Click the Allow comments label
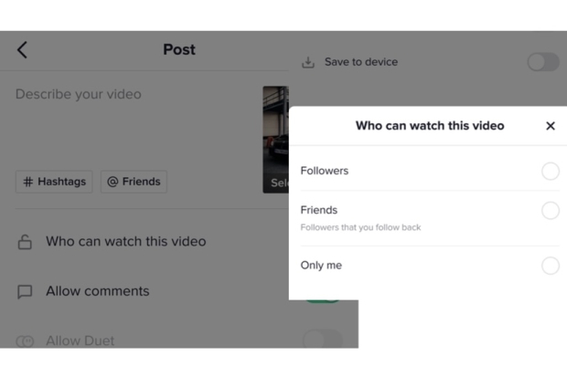This screenshot has height=377, width=567. click(x=98, y=291)
